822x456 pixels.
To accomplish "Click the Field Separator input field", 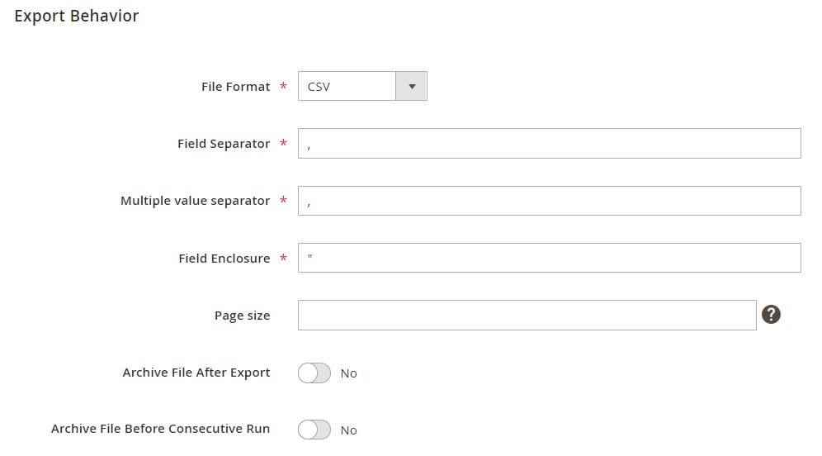I will [x=550, y=143].
